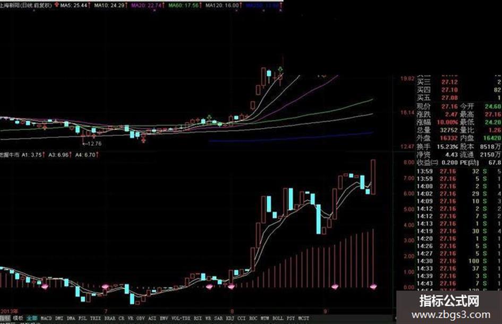Click the 现价 27.16 row
Image resolution: width=502 pixels, height=324 pixels.
(x=437, y=106)
